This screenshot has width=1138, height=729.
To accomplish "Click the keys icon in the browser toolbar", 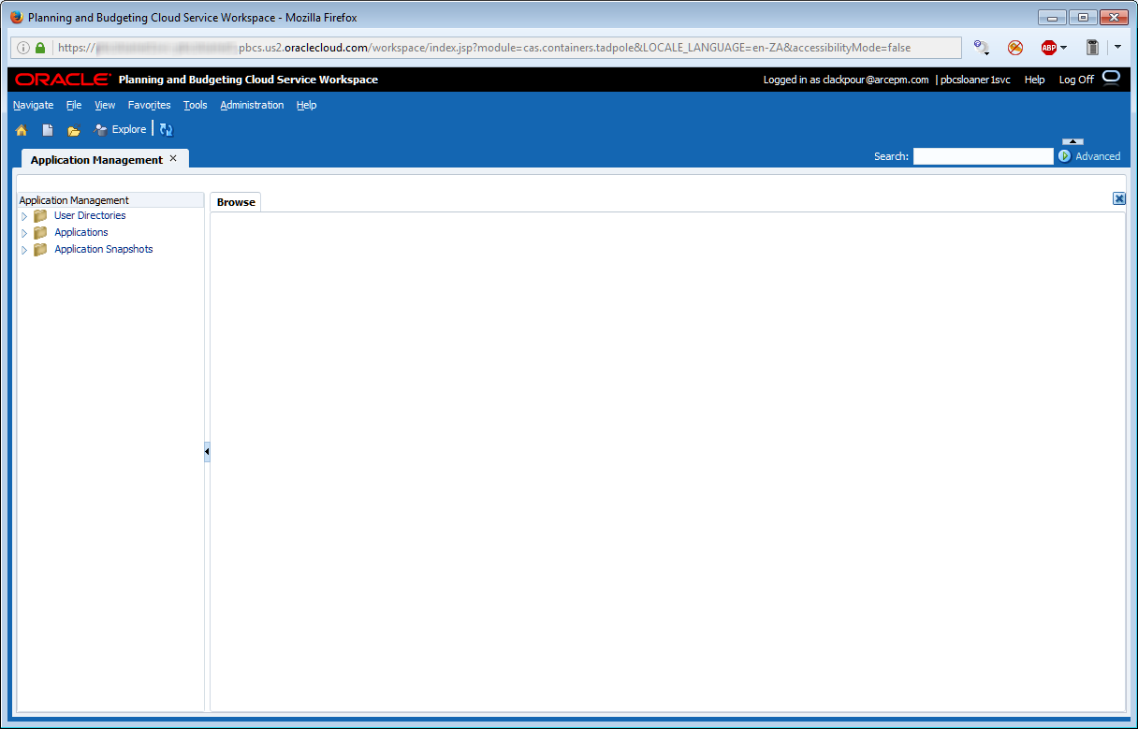I will (982, 48).
